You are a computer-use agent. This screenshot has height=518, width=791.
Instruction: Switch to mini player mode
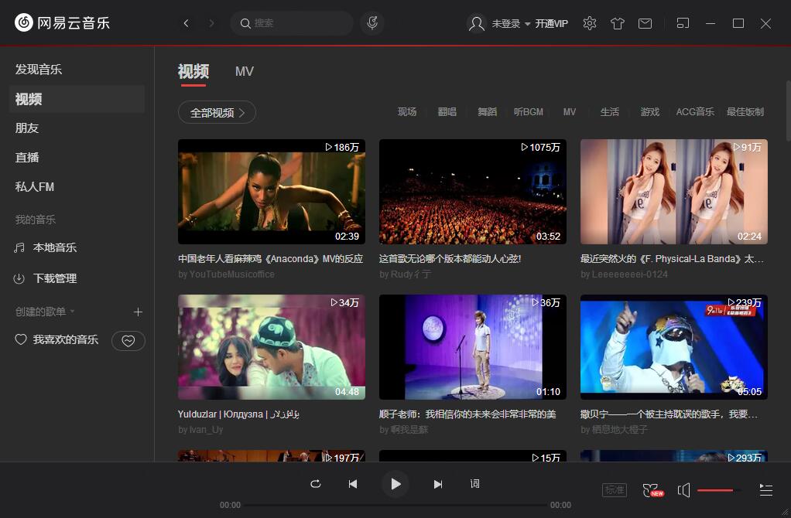[683, 23]
